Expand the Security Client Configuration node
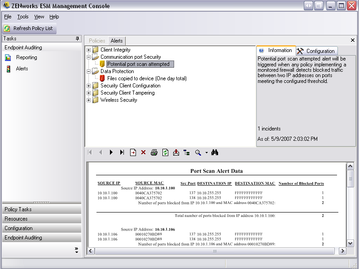 pyautogui.click(x=88, y=86)
